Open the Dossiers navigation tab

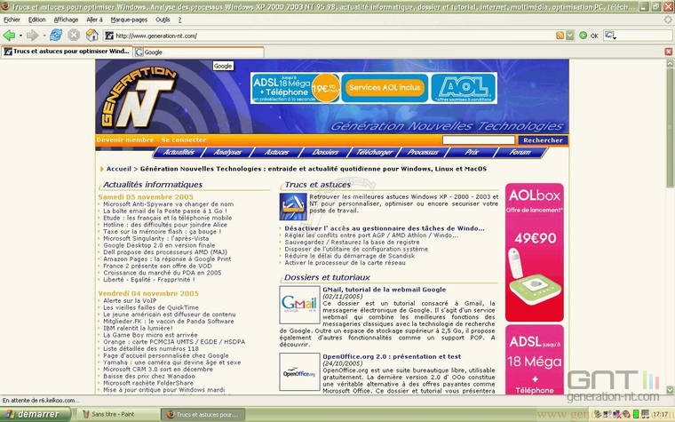pyautogui.click(x=325, y=152)
